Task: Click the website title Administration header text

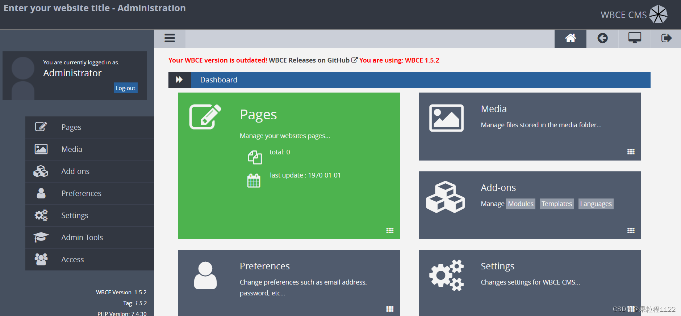Action: click(x=95, y=8)
